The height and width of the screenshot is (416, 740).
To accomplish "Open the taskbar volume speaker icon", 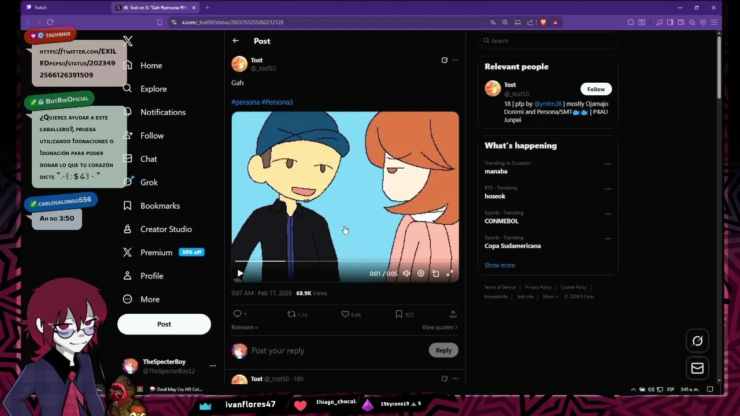I will click(x=651, y=389).
